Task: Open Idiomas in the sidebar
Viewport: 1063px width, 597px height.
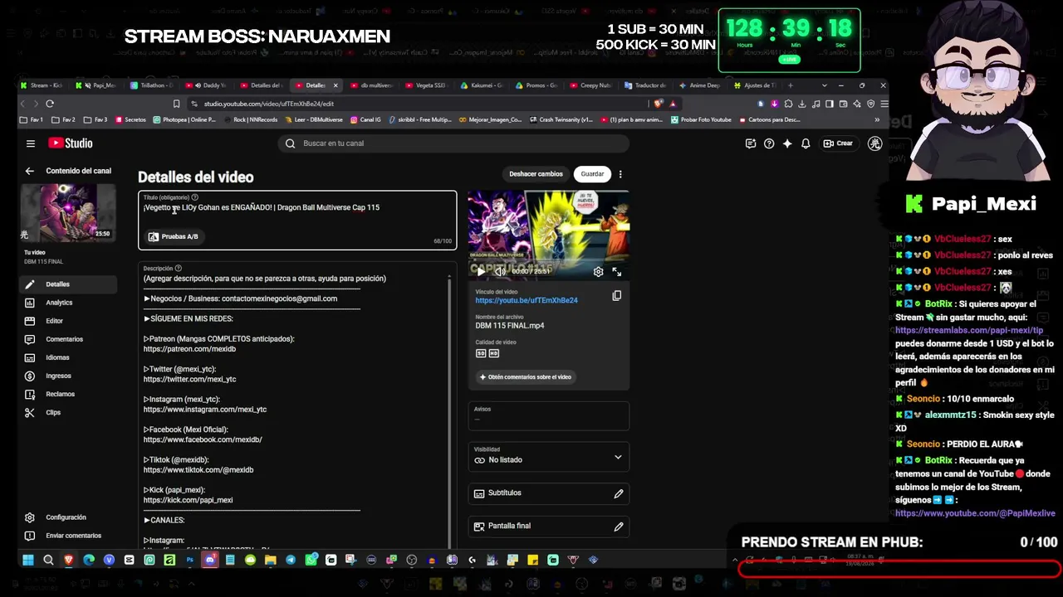Action: (69, 357)
